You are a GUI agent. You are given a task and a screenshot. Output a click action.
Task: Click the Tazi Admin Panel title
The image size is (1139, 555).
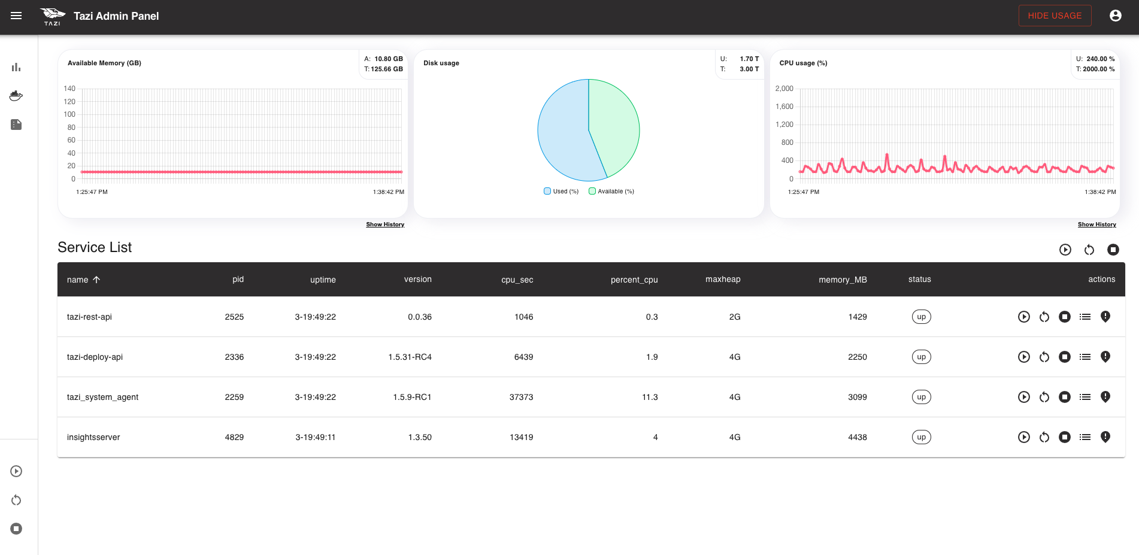tap(116, 16)
